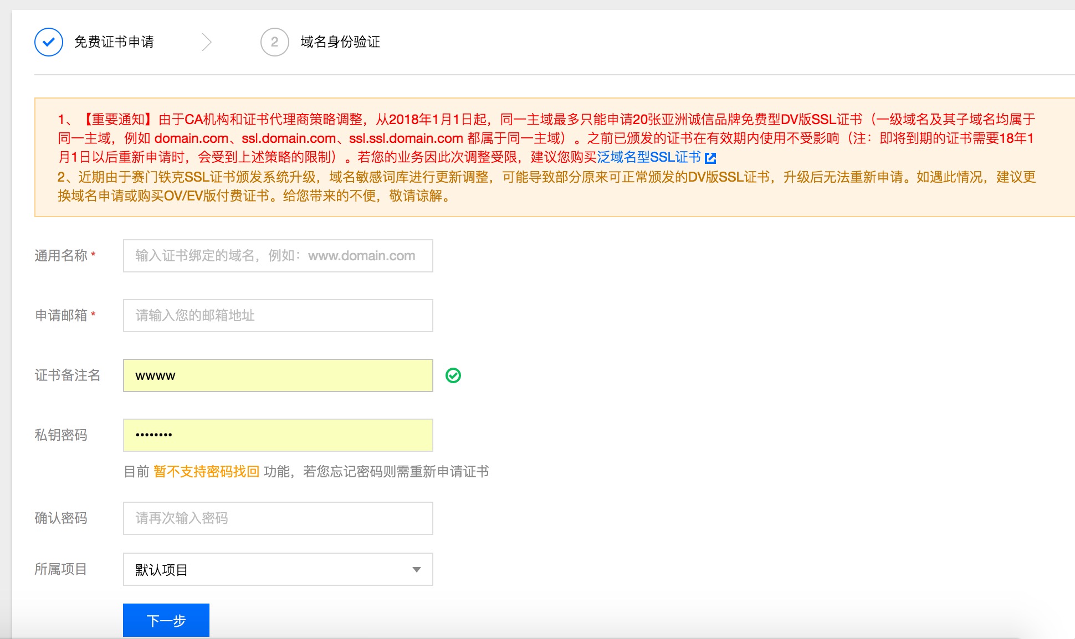Click the completed step checkmark circle icon
Screen dimensions: 1075x639
click(x=49, y=42)
